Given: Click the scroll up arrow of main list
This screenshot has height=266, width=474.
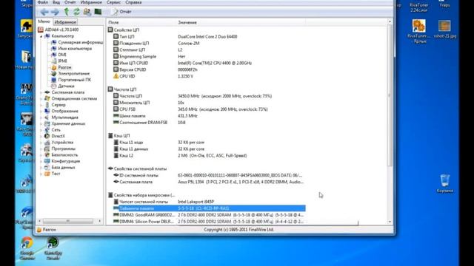Looking at the screenshot, I should click(390, 21).
